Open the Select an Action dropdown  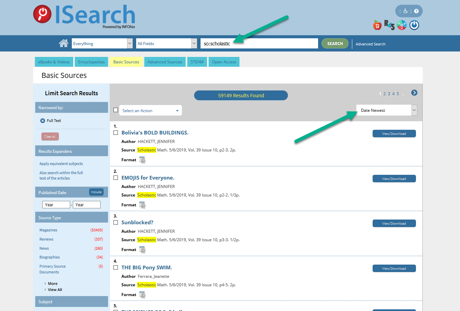tap(150, 110)
